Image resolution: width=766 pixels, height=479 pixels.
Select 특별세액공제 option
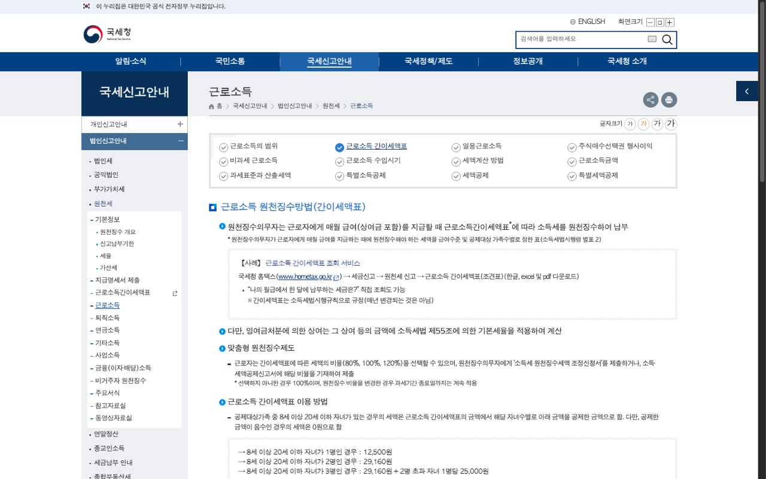point(592,175)
